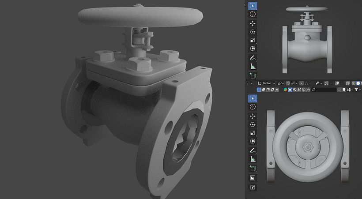Choose the Annotate tool in top viewport

point(253,58)
